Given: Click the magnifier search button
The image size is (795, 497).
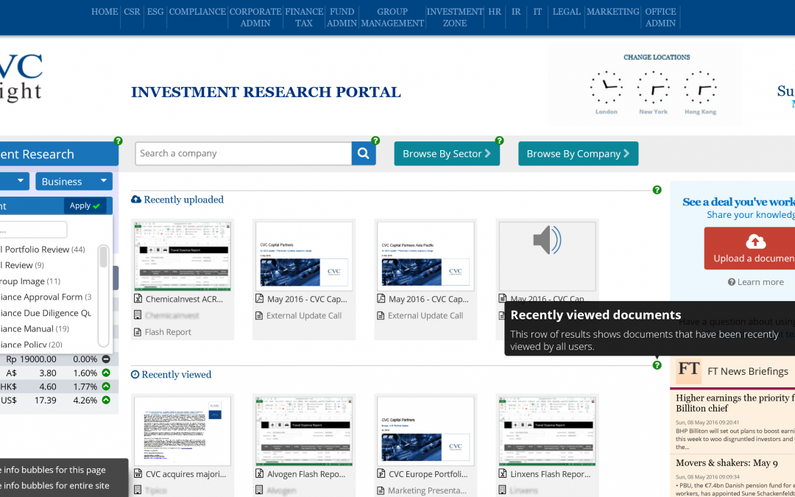Looking at the screenshot, I should pyautogui.click(x=364, y=154).
